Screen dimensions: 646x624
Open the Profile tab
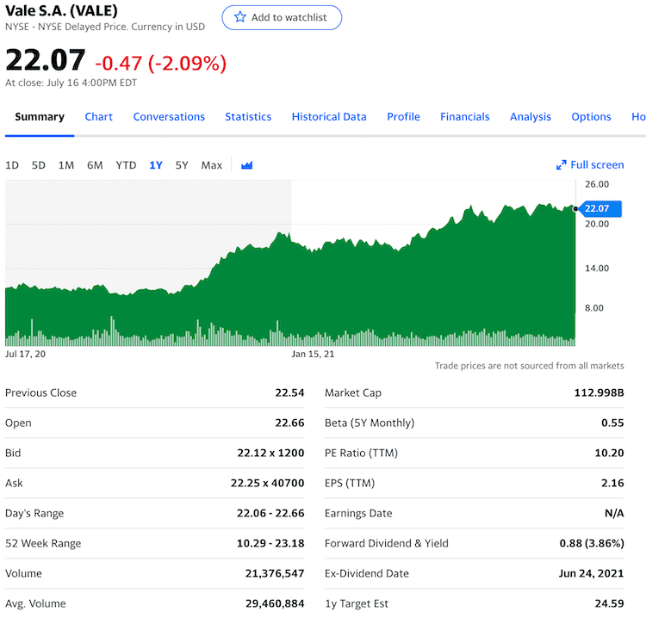click(x=403, y=117)
